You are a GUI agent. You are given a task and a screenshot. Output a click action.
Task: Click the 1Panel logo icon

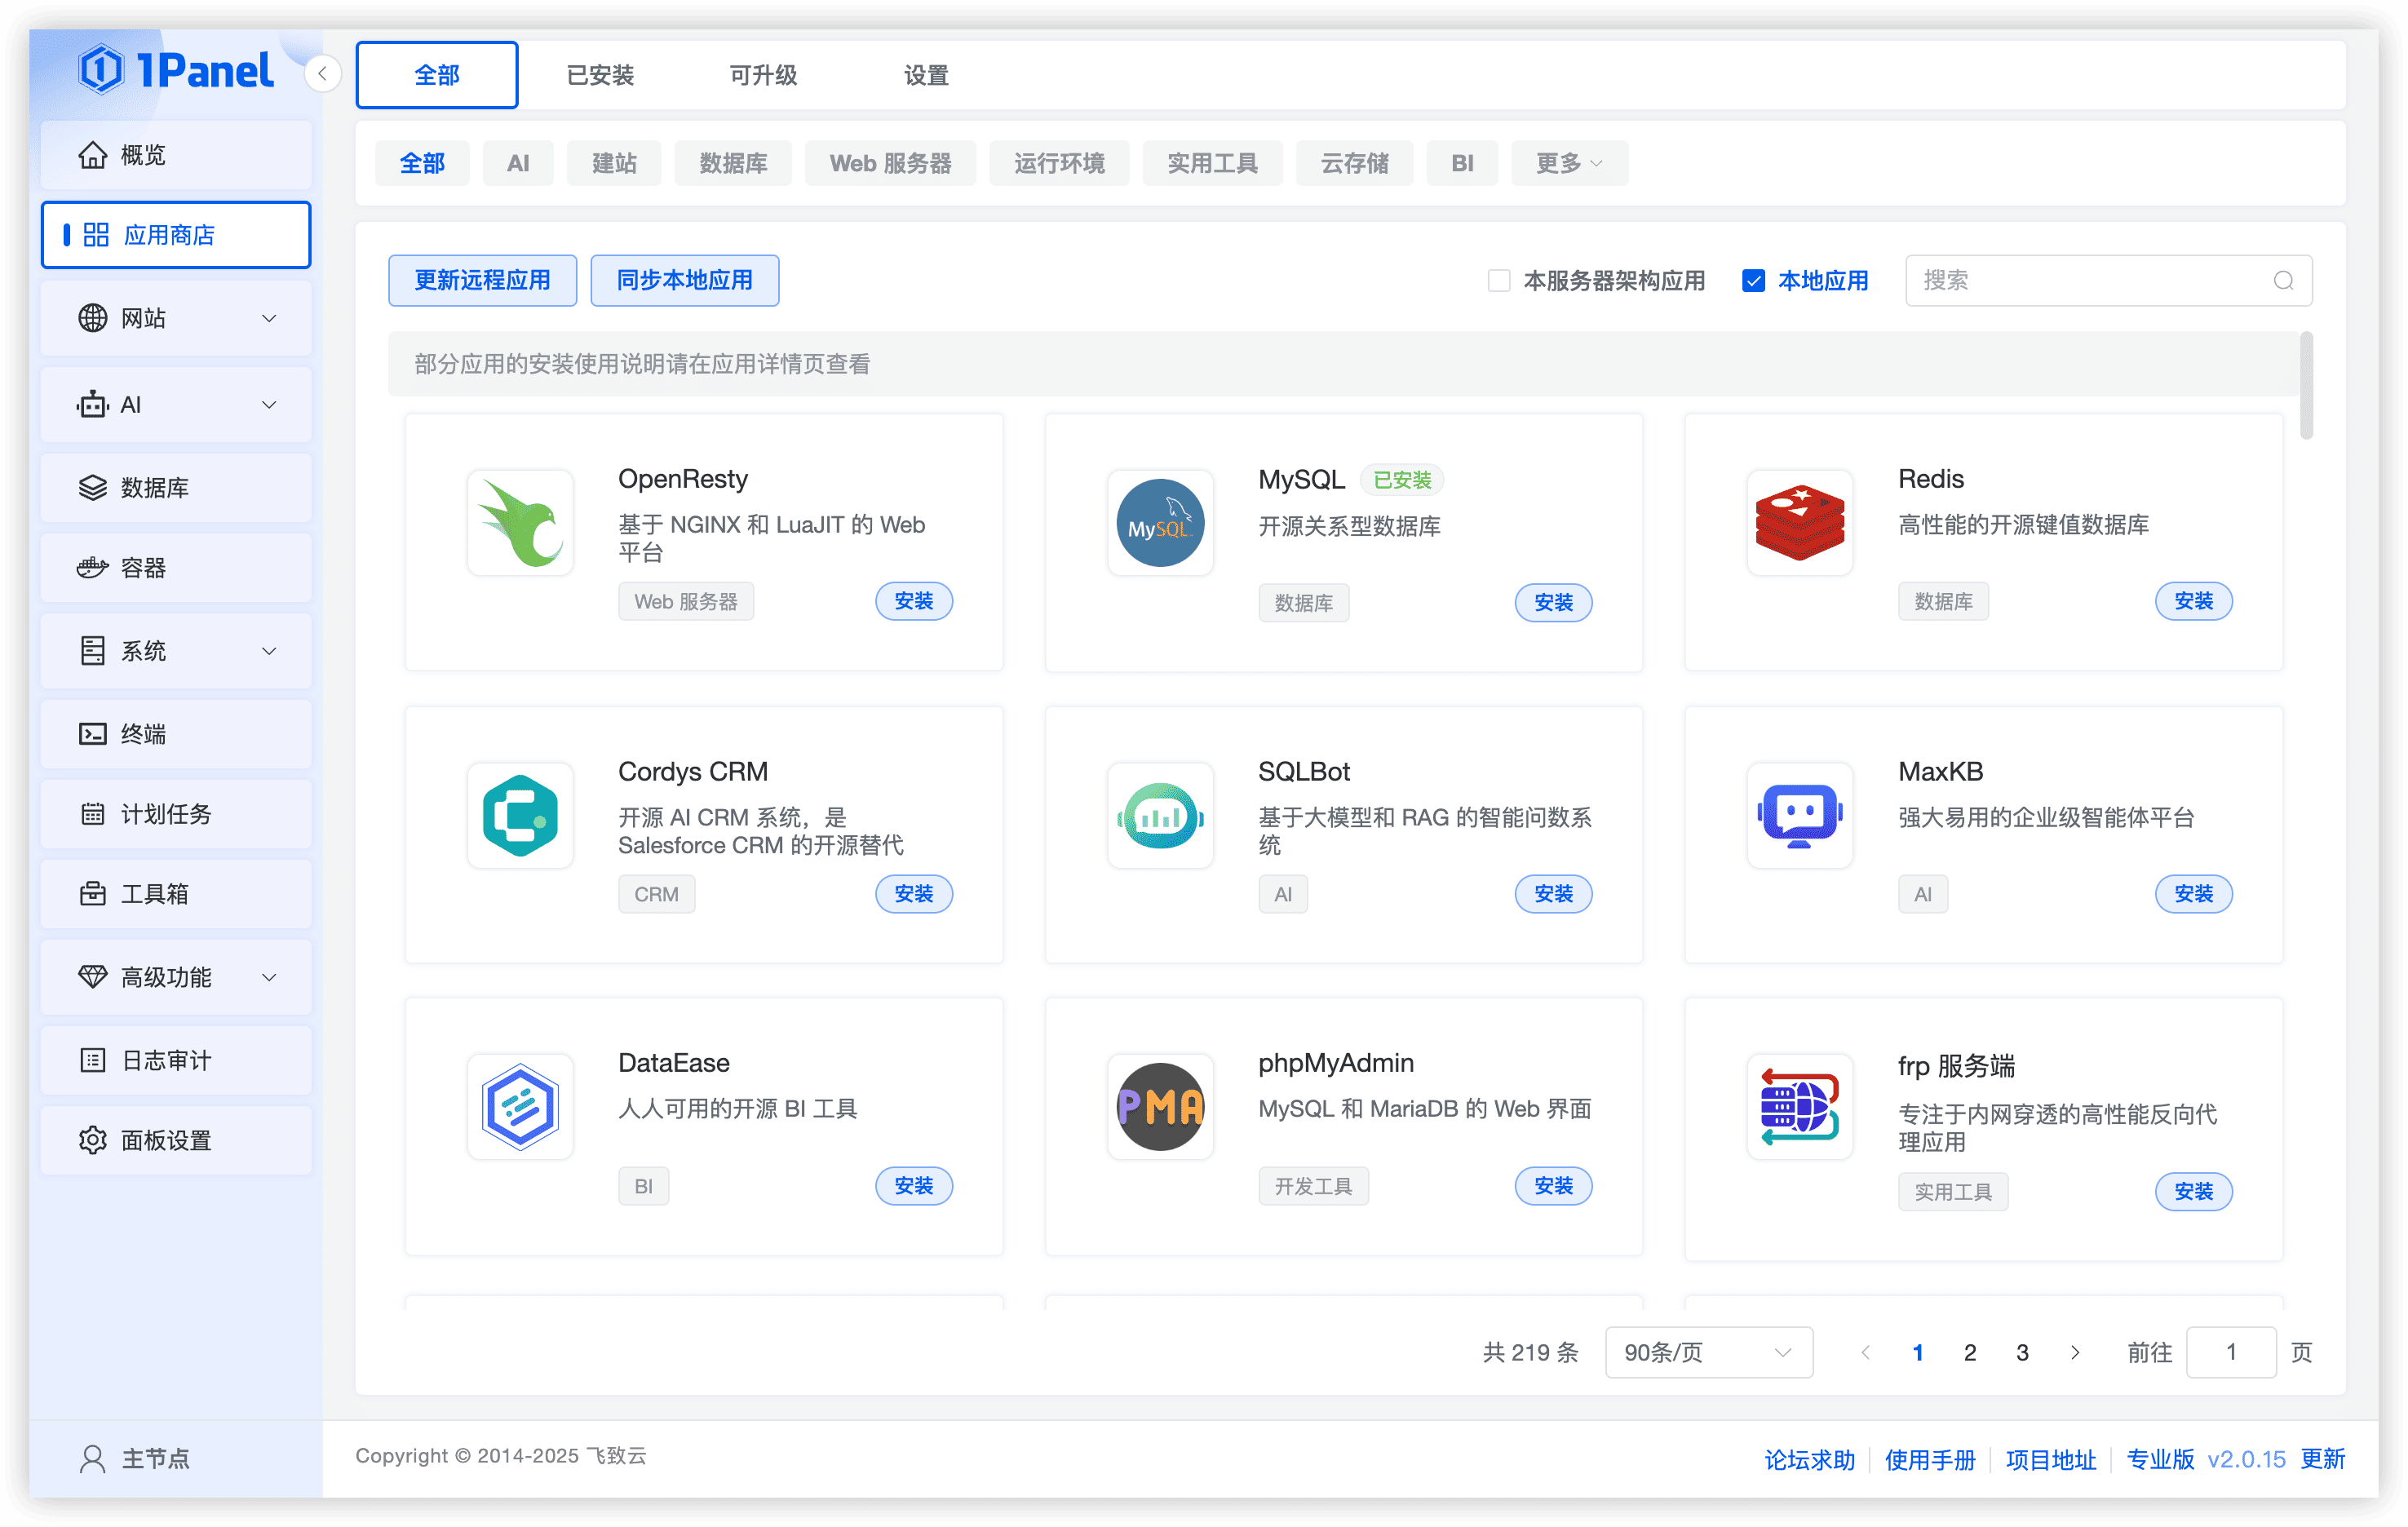101,70
